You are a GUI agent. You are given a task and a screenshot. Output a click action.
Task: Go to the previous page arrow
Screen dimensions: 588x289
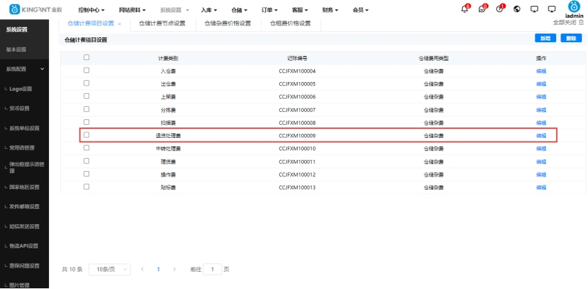point(142,269)
